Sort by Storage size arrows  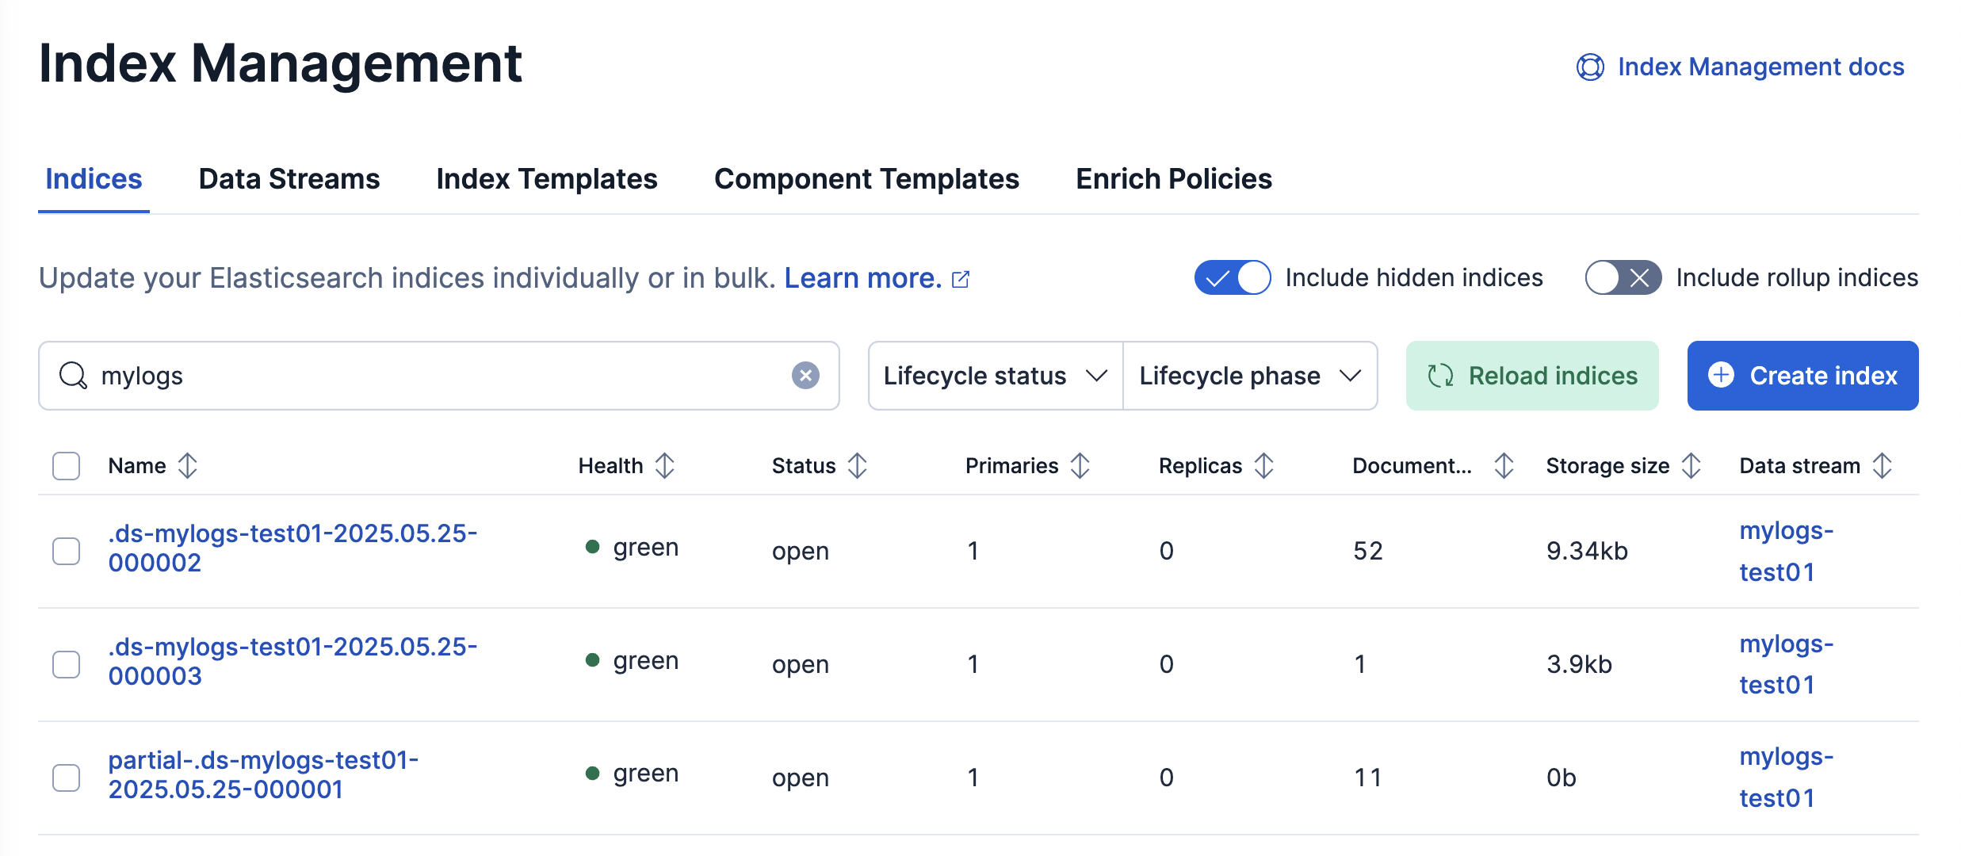click(1691, 466)
